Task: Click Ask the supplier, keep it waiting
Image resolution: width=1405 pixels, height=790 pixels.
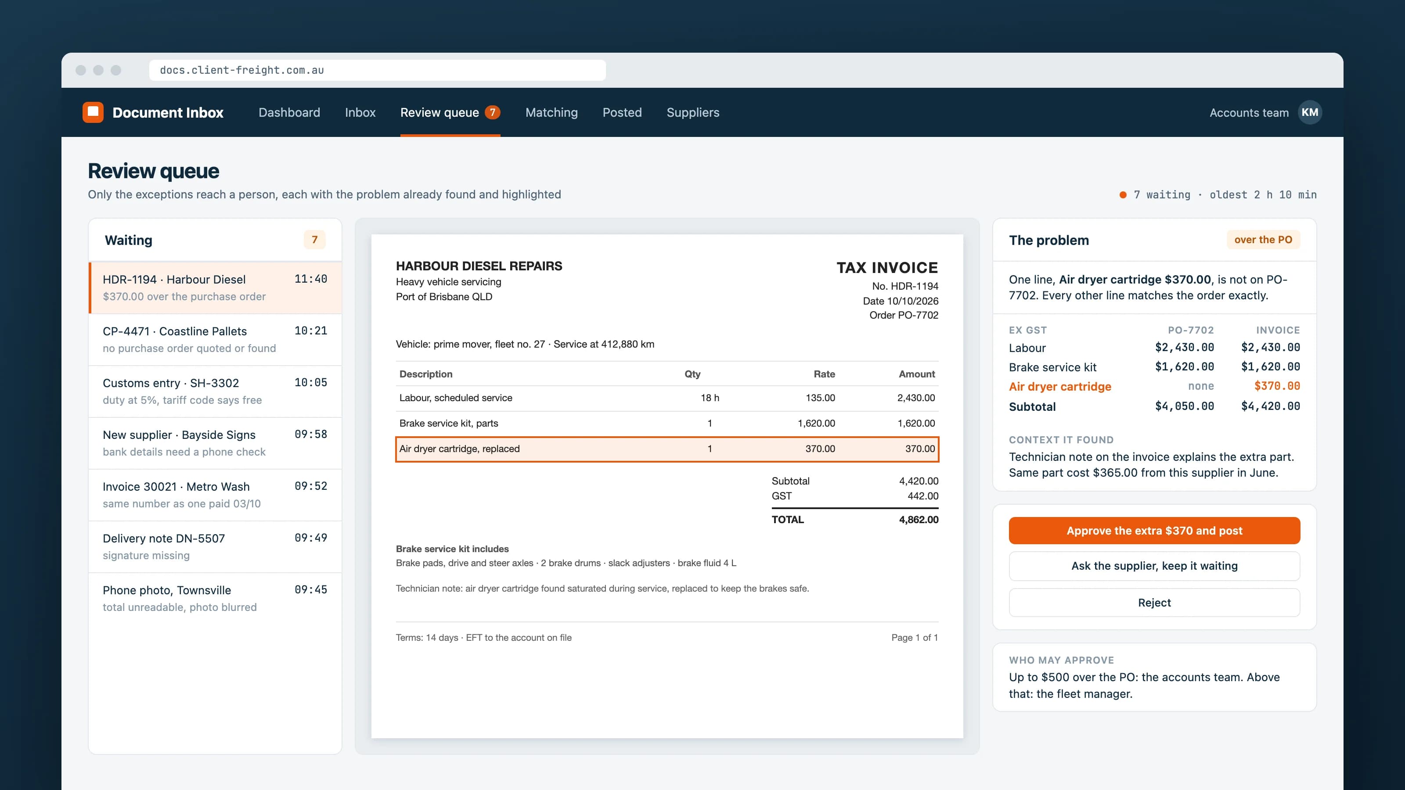Action: 1154,566
